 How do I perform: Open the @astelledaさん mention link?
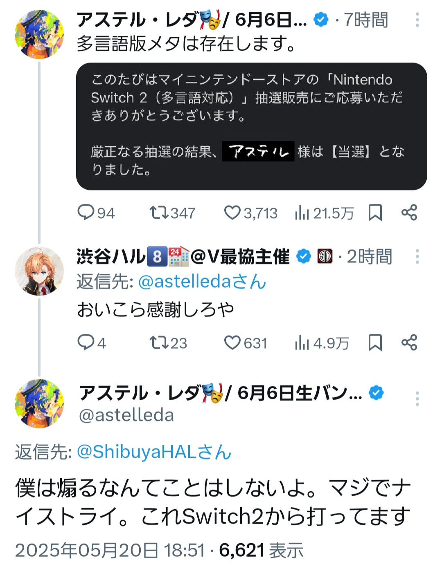click(202, 282)
